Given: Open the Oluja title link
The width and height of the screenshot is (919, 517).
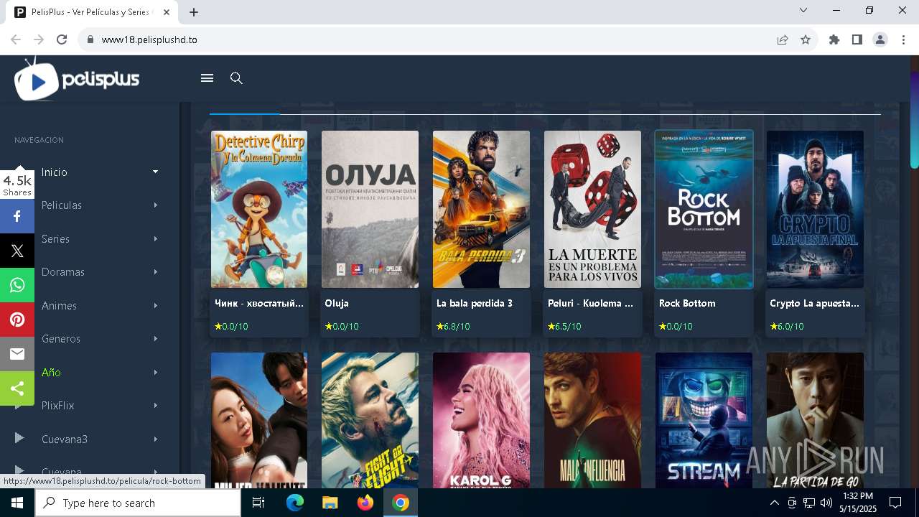Looking at the screenshot, I should (x=337, y=303).
